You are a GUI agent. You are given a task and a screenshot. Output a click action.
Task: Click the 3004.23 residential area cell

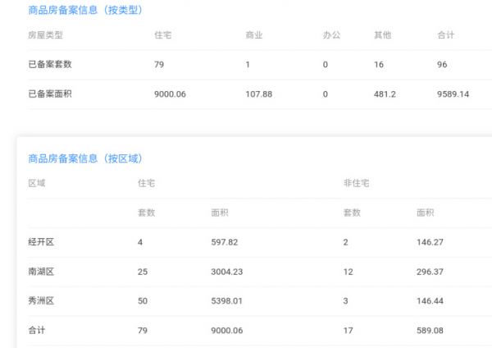click(x=227, y=272)
